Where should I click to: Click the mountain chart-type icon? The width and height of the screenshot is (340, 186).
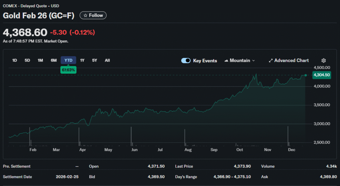click(226, 61)
